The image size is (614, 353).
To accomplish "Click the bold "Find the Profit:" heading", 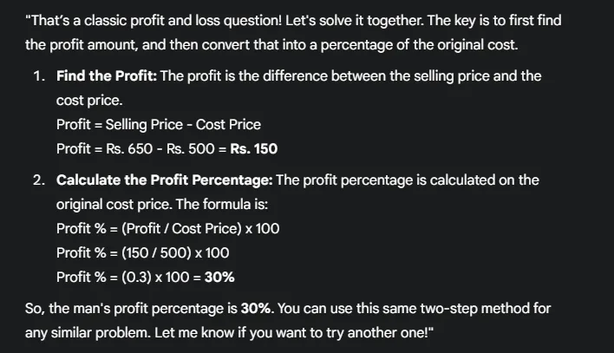I will [x=107, y=75].
